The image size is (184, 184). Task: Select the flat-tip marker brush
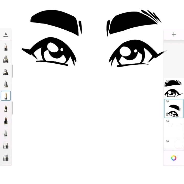[6, 72]
